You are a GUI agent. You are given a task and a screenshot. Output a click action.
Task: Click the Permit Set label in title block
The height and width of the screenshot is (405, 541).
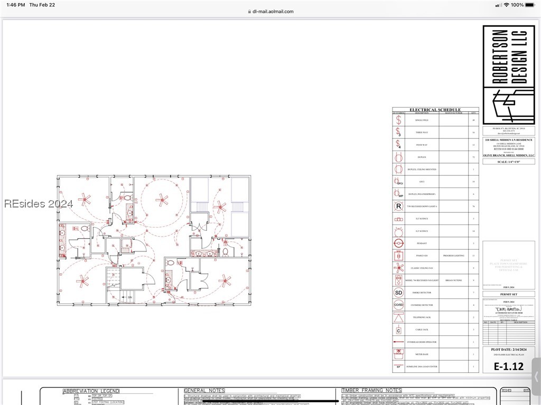click(x=508, y=294)
